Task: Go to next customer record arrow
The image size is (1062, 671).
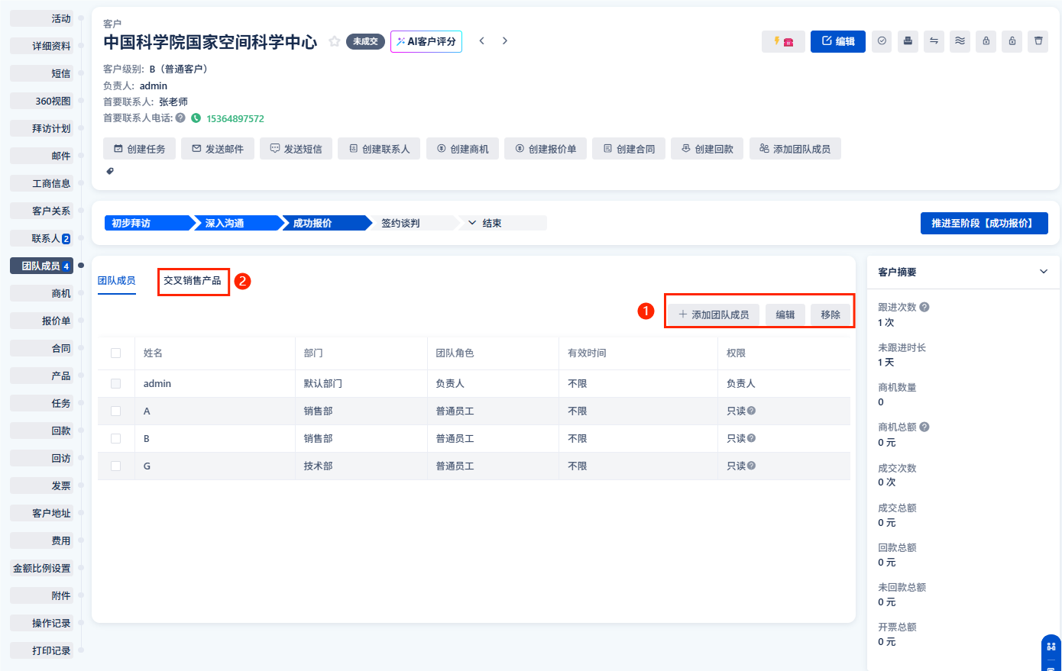Action: tap(505, 40)
